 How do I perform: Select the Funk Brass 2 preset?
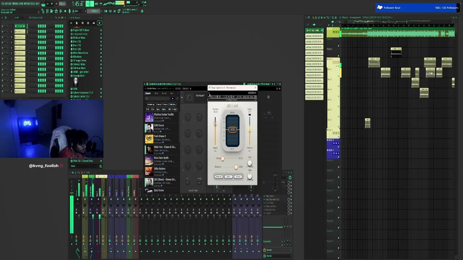click(x=162, y=139)
